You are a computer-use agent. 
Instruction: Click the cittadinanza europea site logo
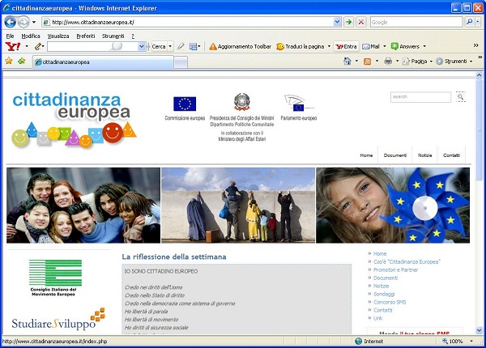pyautogui.click(x=75, y=119)
